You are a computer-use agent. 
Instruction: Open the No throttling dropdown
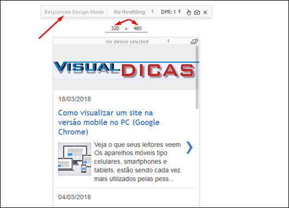134,12
